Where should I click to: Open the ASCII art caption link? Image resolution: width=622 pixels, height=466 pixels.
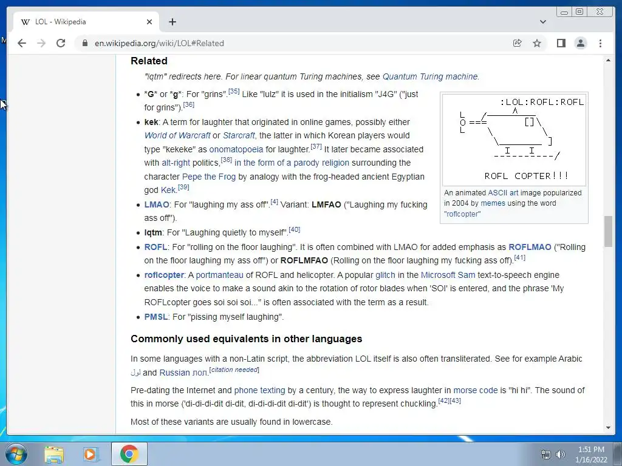coord(503,193)
